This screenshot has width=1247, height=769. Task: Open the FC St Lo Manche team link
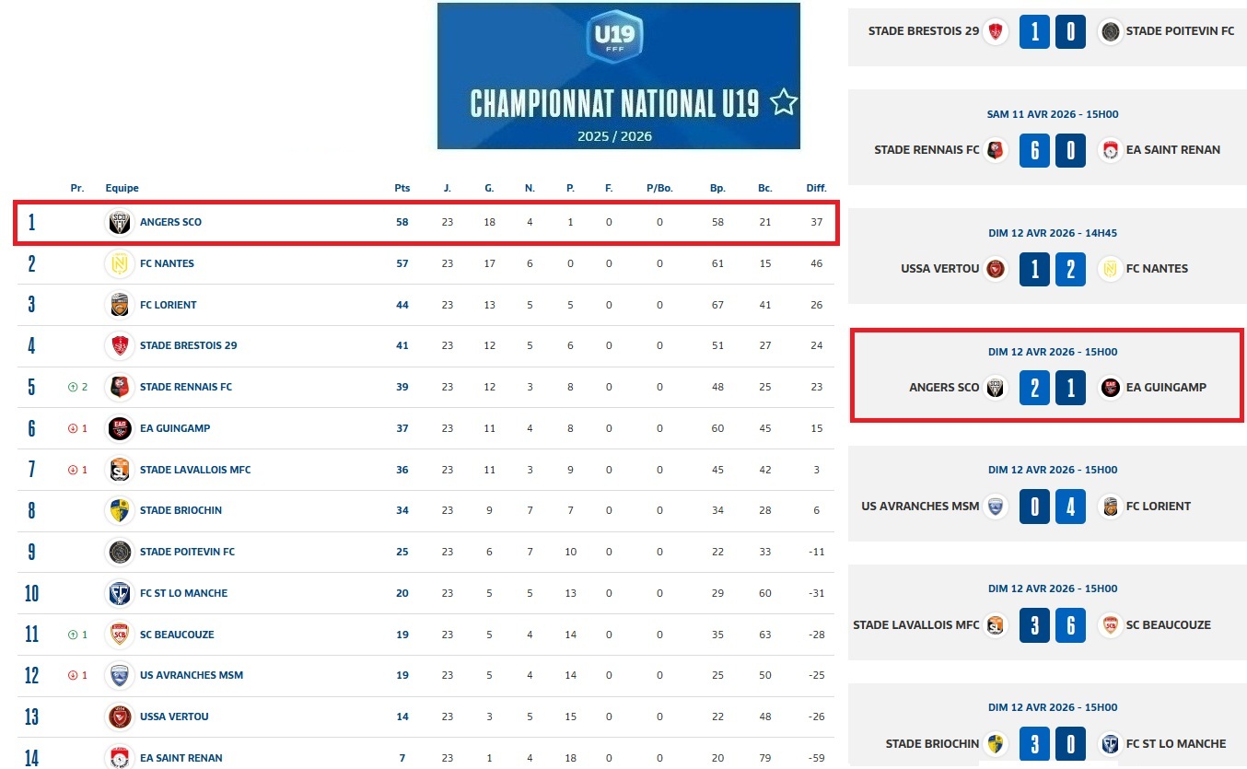coord(183,593)
